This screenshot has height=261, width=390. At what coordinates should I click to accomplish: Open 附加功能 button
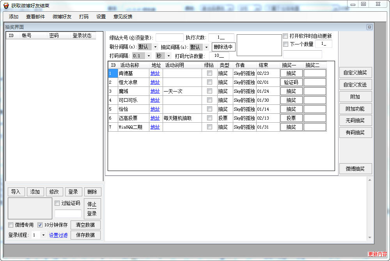(x=355, y=109)
